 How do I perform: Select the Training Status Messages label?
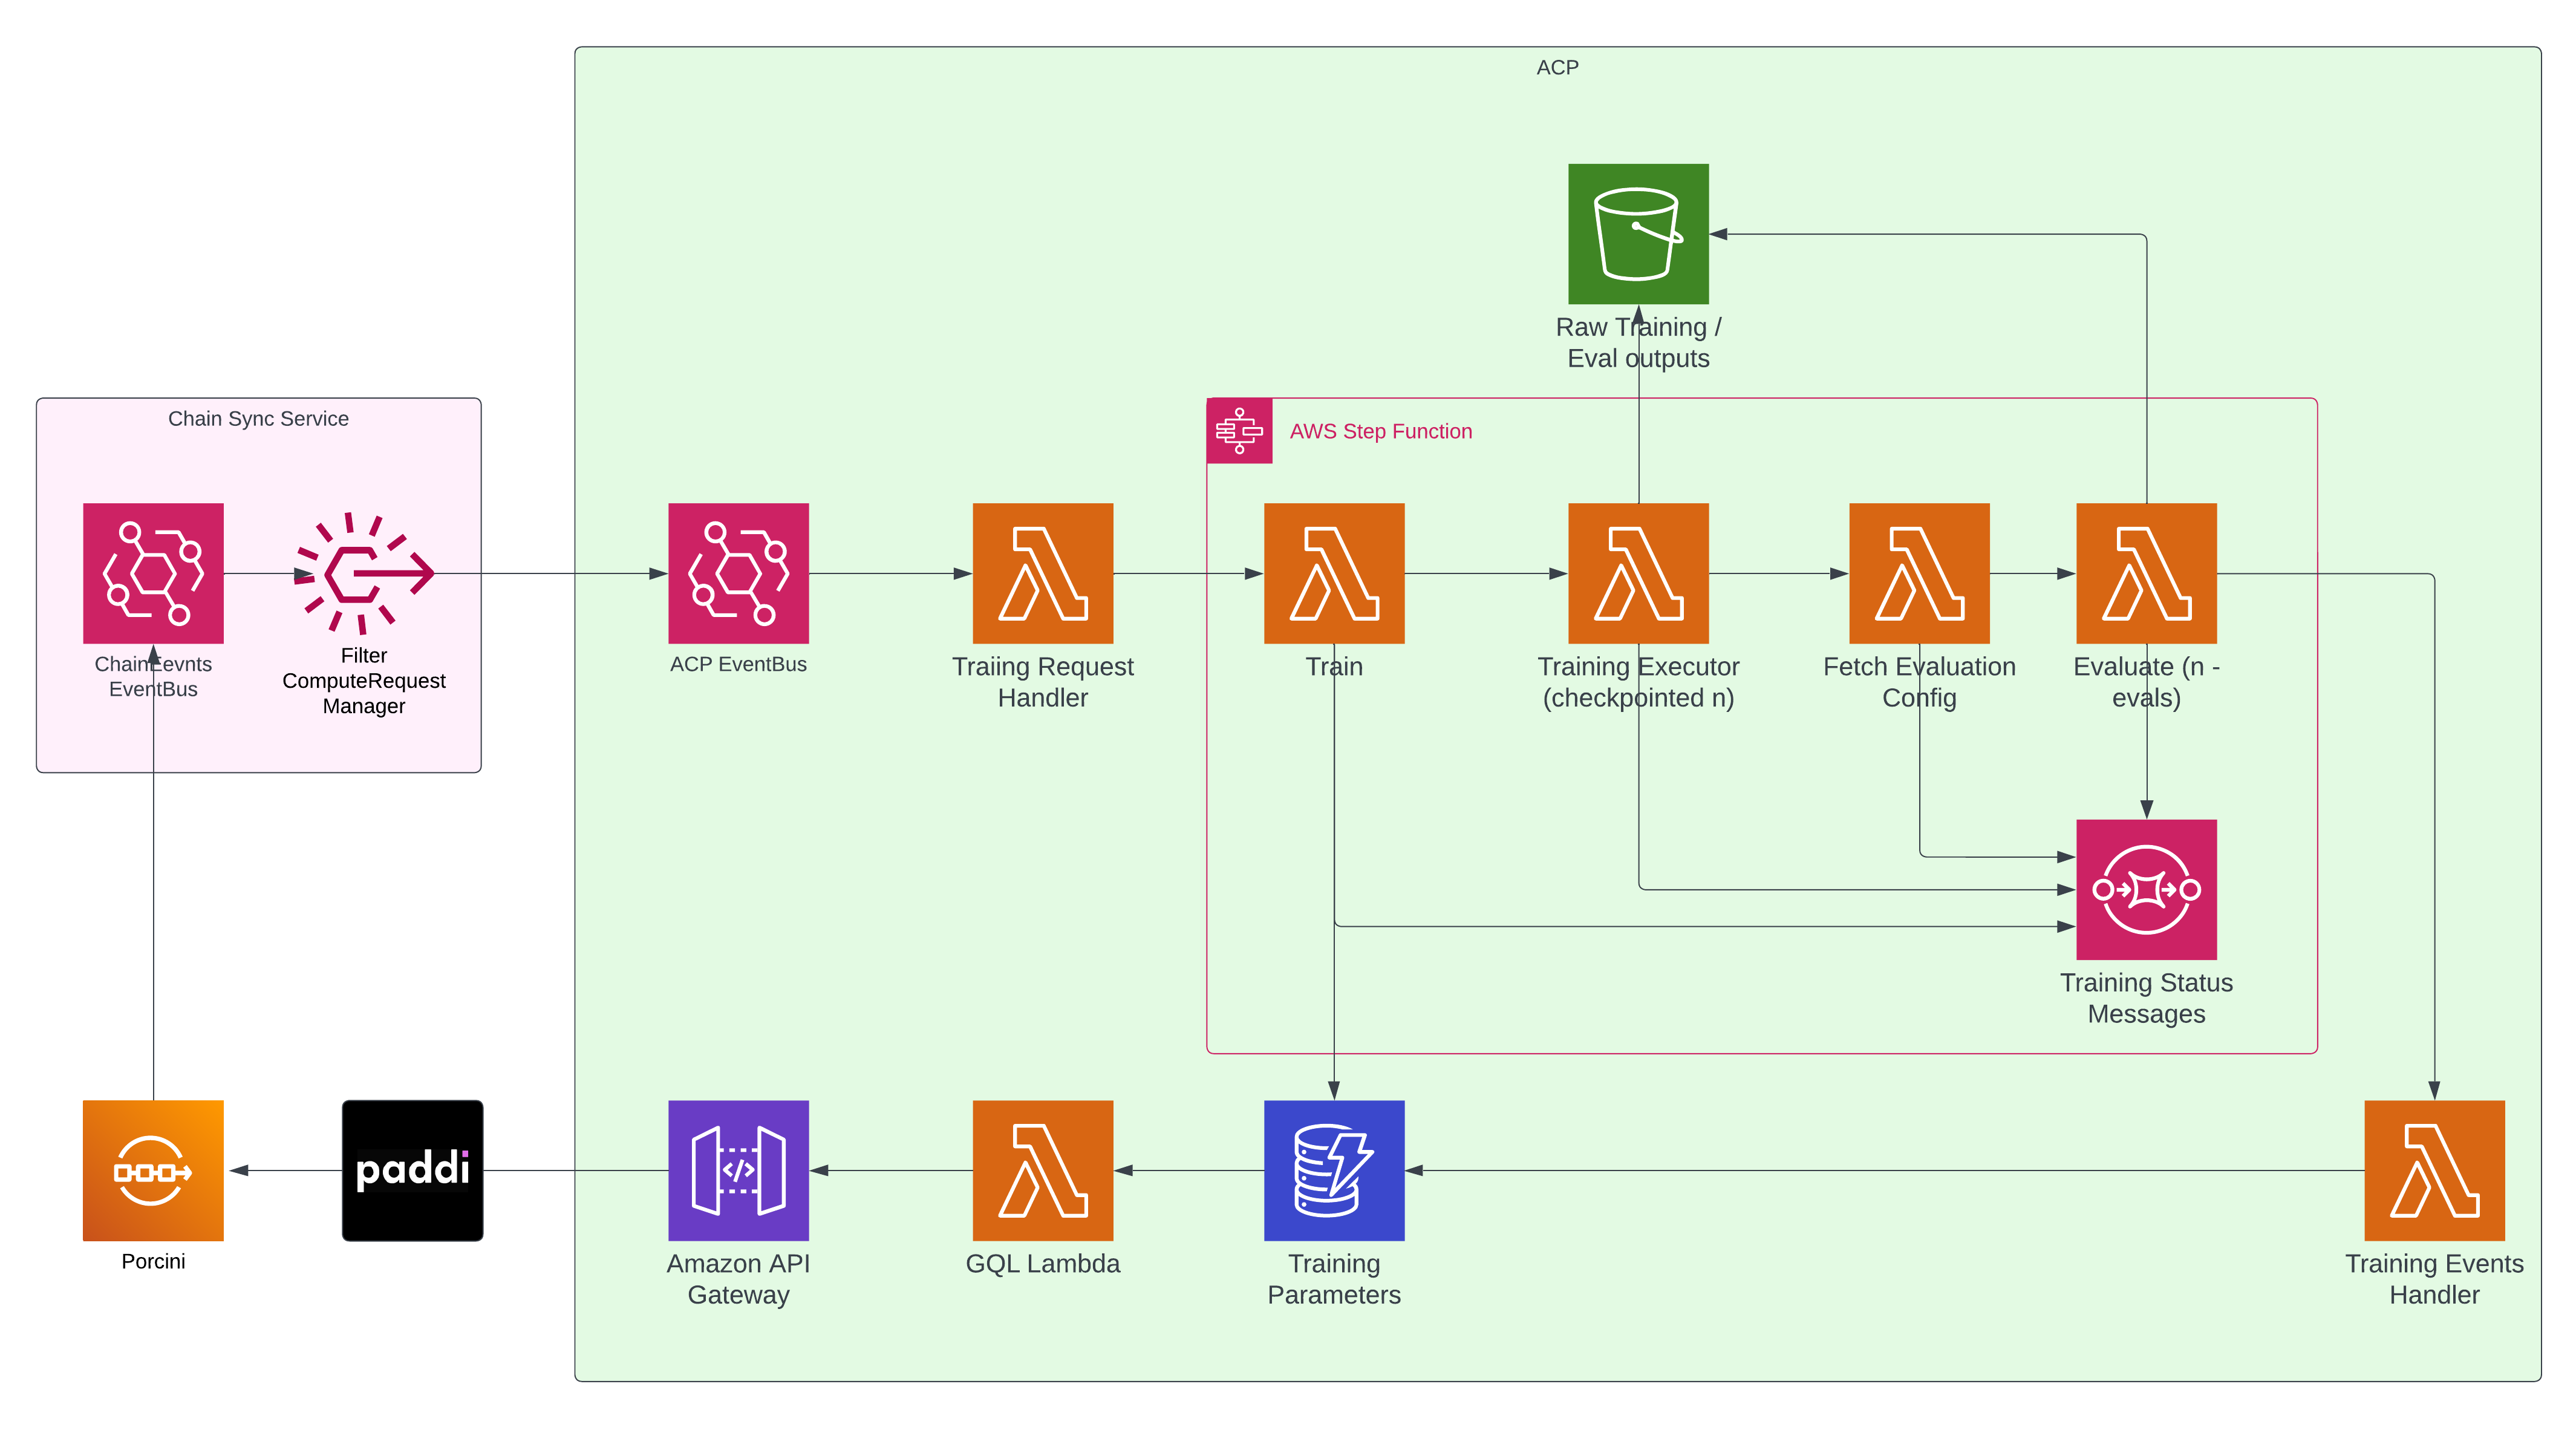click(x=2146, y=998)
